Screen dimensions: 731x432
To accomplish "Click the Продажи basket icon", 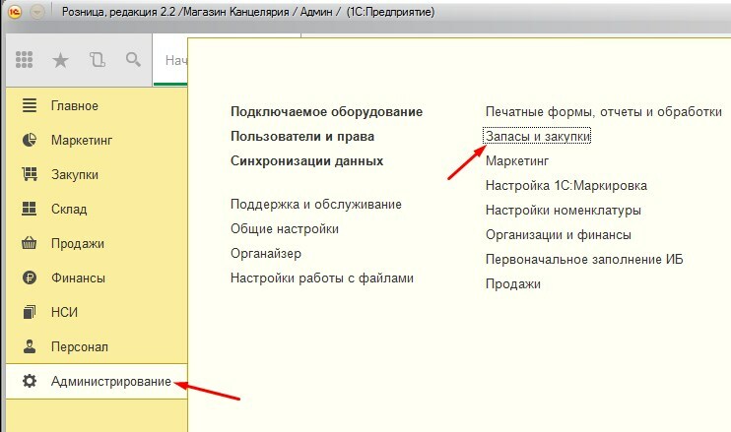I will coord(30,243).
